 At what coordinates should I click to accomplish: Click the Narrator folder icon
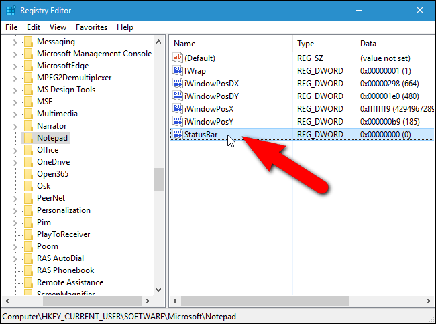pyautogui.click(x=28, y=126)
